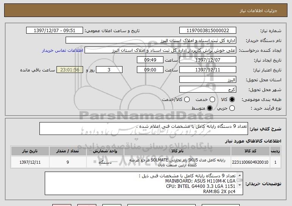The width and height of the screenshot is (292, 206).
Task: Click product code 2231100604920010 cell
Action: pyautogui.click(x=250, y=162)
